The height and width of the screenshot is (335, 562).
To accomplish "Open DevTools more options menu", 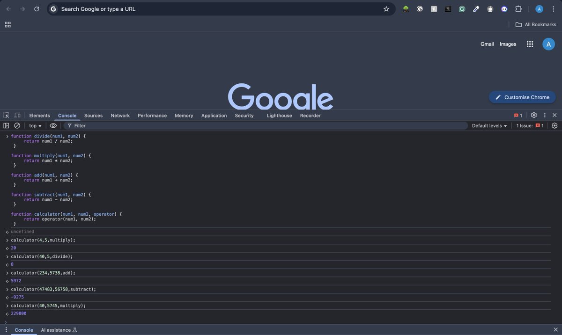I will pyautogui.click(x=545, y=115).
